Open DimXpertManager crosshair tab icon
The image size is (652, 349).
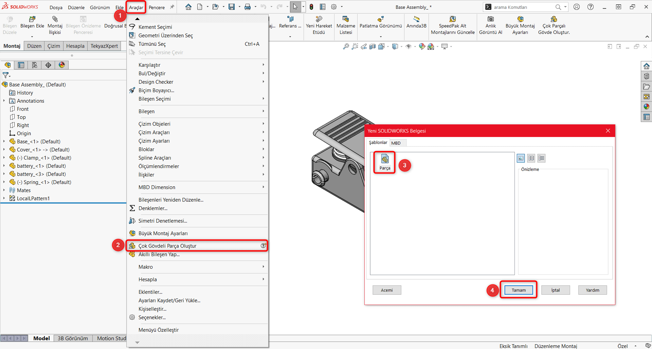coord(48,65)
